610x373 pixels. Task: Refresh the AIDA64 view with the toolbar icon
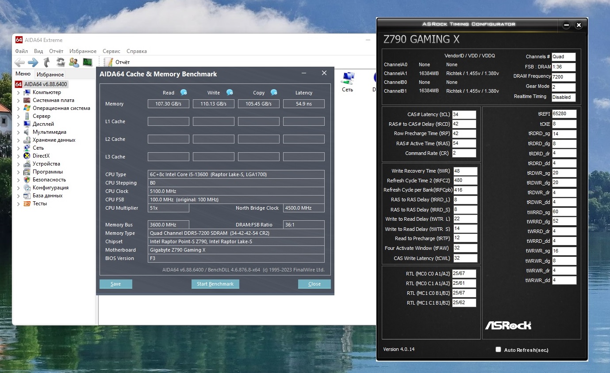point(61,62)
